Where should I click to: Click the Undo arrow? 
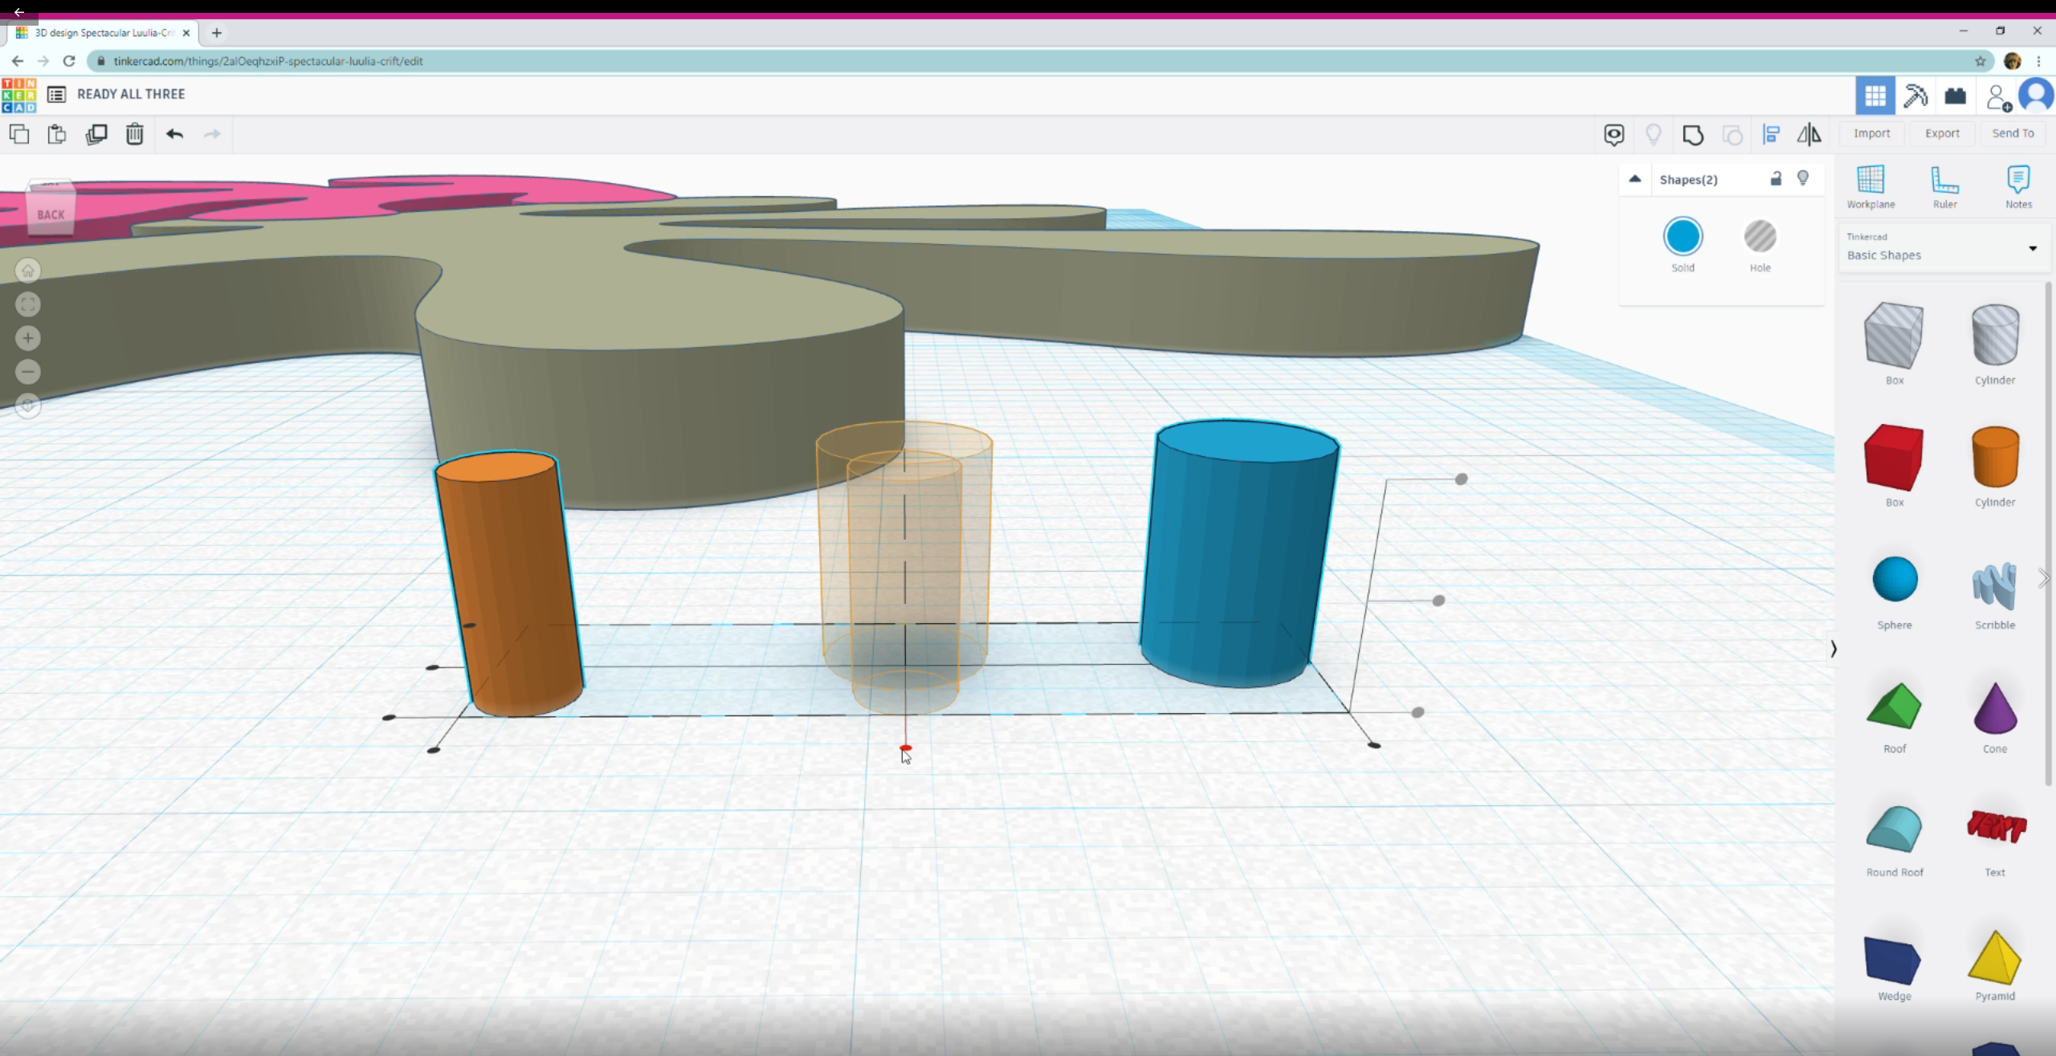tap(174, 134)
